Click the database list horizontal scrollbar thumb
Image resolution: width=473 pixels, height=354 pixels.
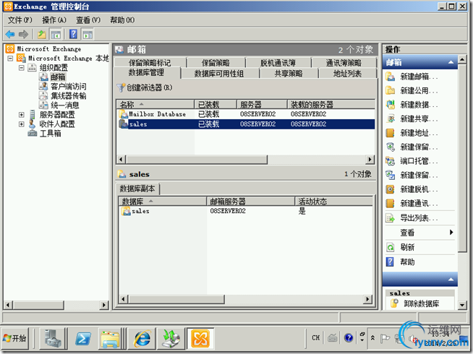pos(197,160)
